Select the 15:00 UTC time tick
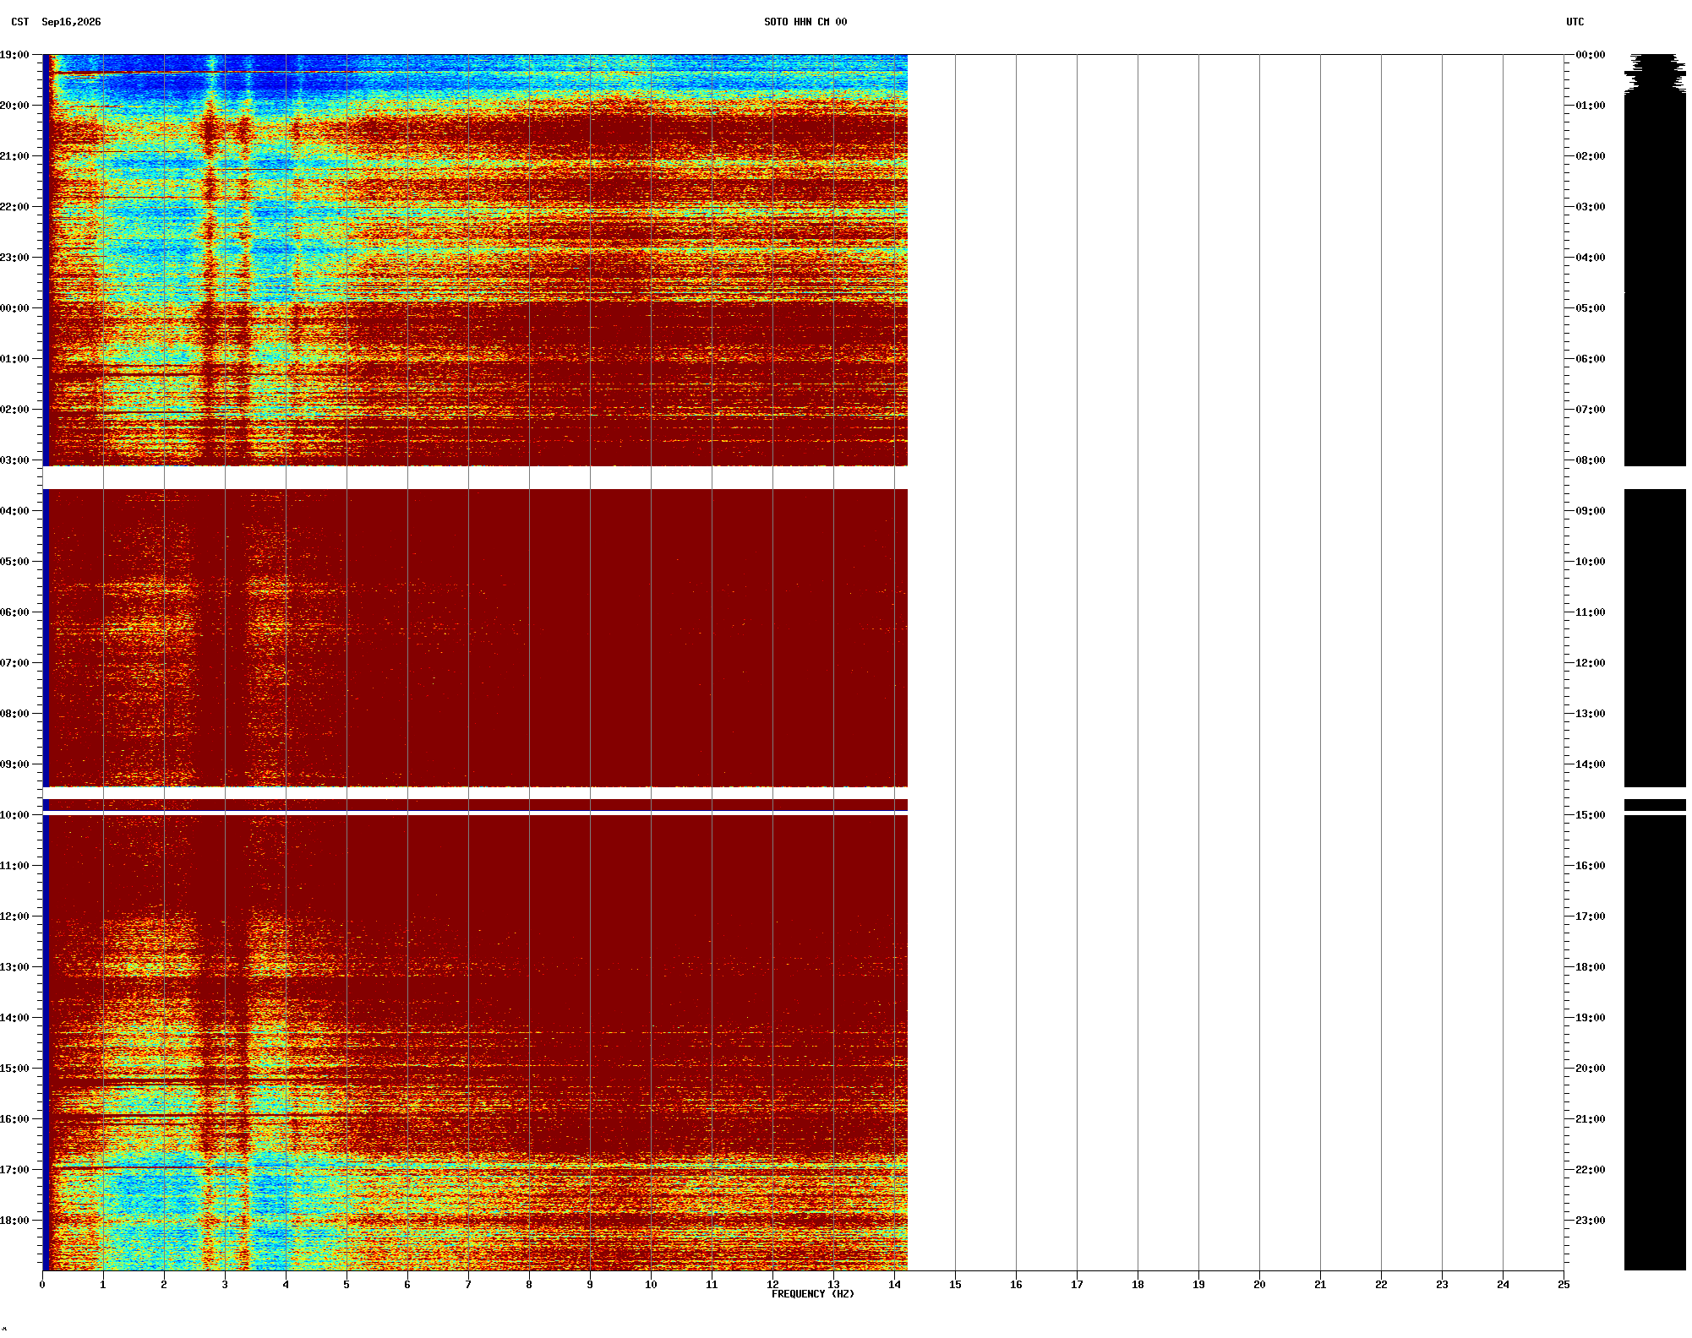The image size is (1692, 1338). click(x=1590, y=815)
